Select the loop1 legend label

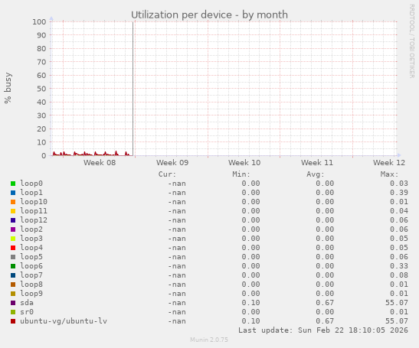(31, 193)
